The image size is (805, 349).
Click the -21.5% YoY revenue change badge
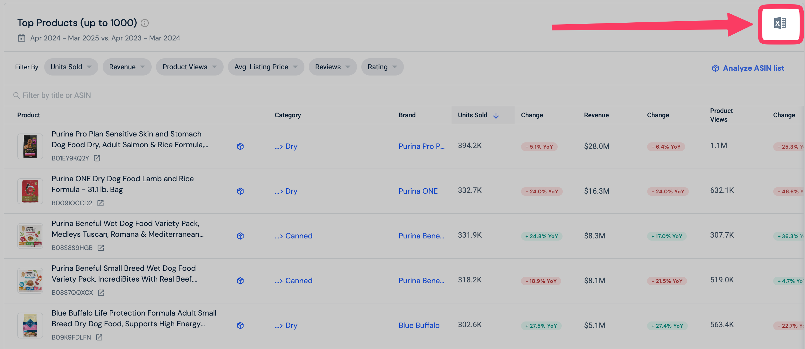coord(667,281)
